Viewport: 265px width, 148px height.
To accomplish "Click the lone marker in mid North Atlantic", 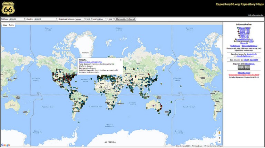I will [91, 79].
